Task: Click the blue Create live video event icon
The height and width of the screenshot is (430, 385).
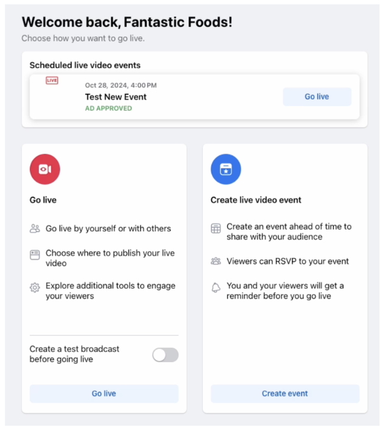Action: (x=226, y=169)
